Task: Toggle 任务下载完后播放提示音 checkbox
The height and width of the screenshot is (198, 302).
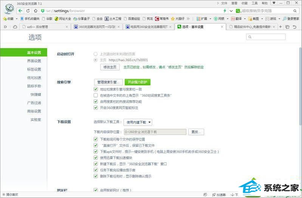Action: point(96,170)
